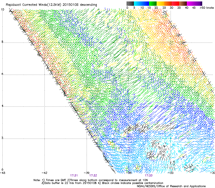This screenshot has height=188, width=215.
Task: Click the 'Data buffer is 22 hrs' note line
Action: pyautogui.click(x=102, y=183)
